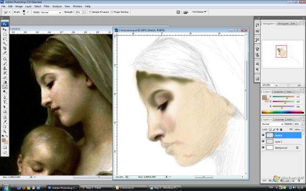
Task: Open the Tool Presets dock icon
Action: (x=257, y=40)
